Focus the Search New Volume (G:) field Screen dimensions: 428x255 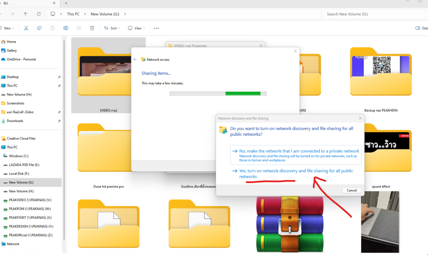375,14
